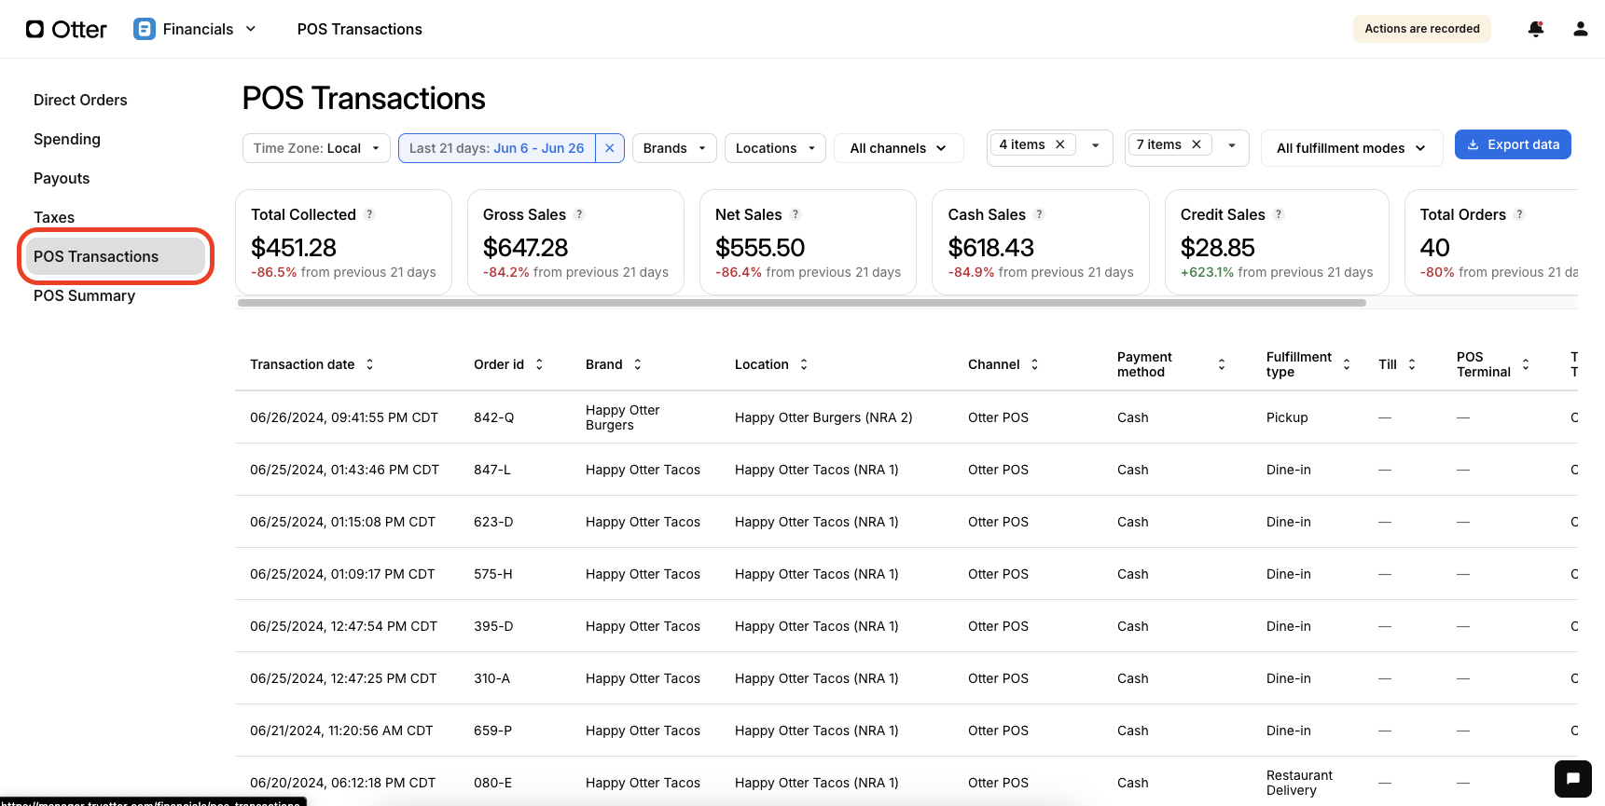Open the Financials app switcher
The image size is (1605, 806).
[x=195, y=29]
